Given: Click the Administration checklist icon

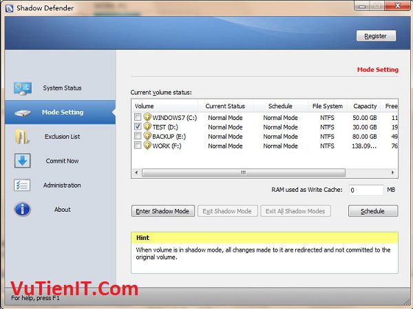Looking at the screenshot, I should (22, 185).
